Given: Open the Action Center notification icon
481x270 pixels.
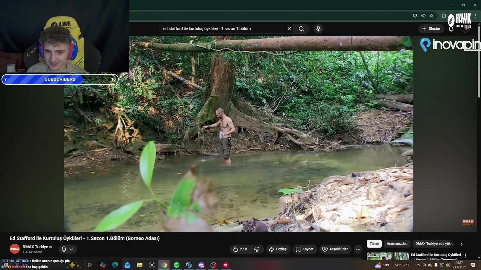Looking at the screenshot, I should tap(473, 265).
